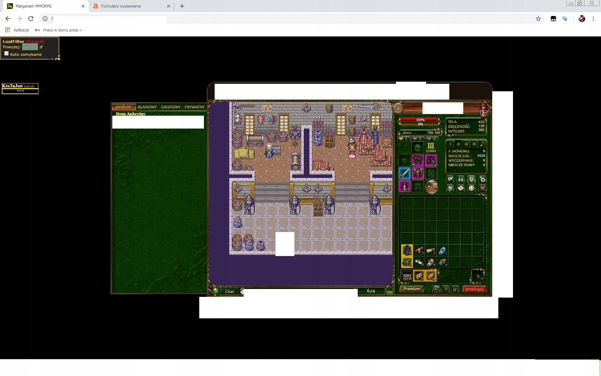
Task: Open the clan shield icon
Action: [x=471, y=179]
